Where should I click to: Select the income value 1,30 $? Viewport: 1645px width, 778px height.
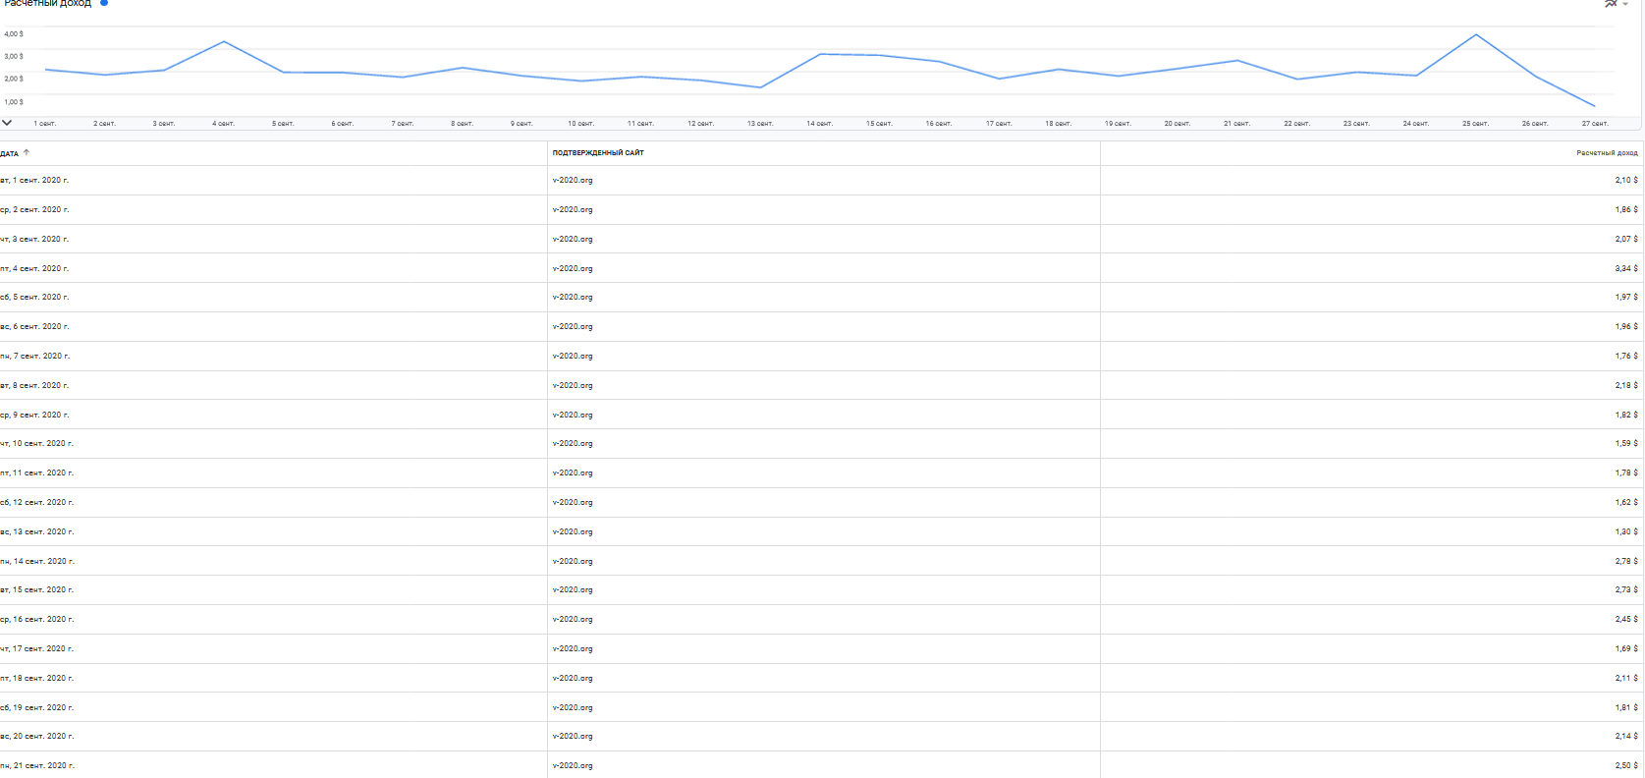1626,532
